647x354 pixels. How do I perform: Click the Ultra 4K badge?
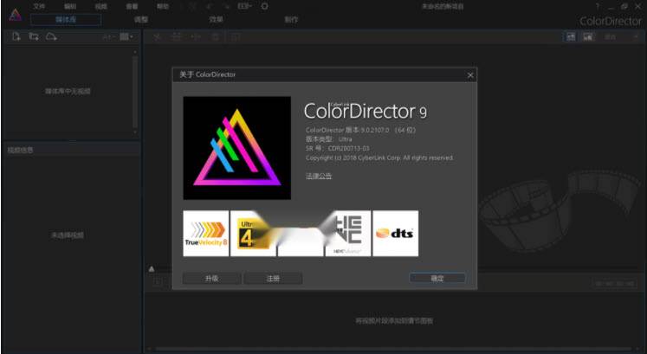click(x=253, y=233)
